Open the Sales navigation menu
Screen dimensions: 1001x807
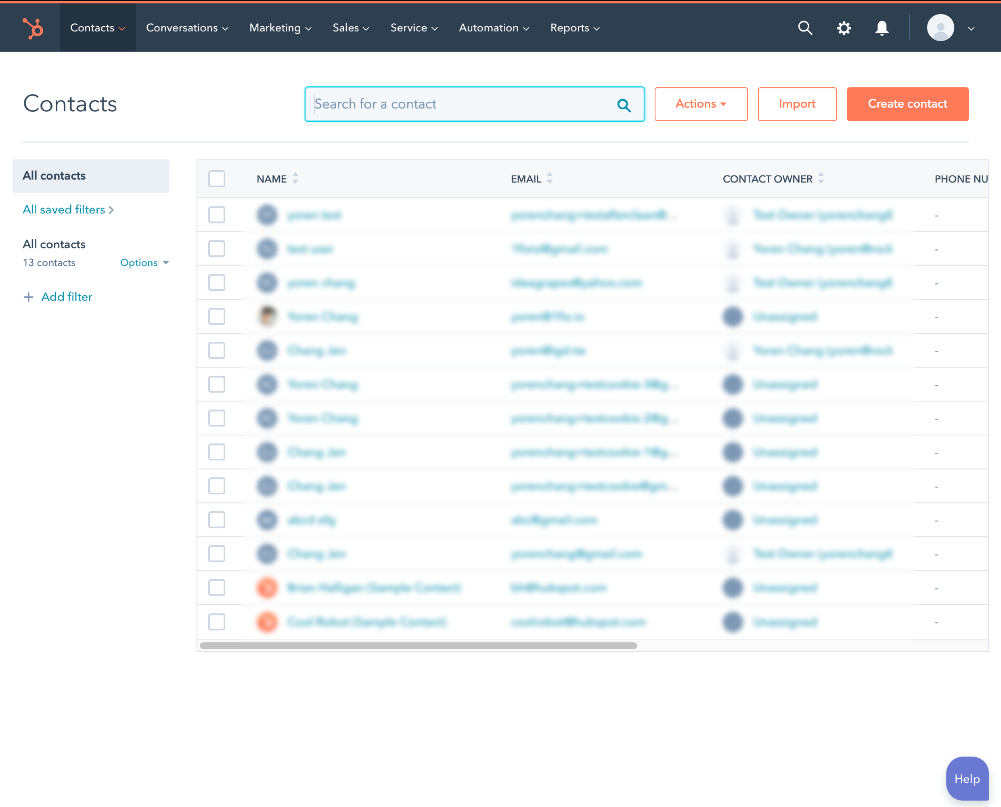pos(351,28)
